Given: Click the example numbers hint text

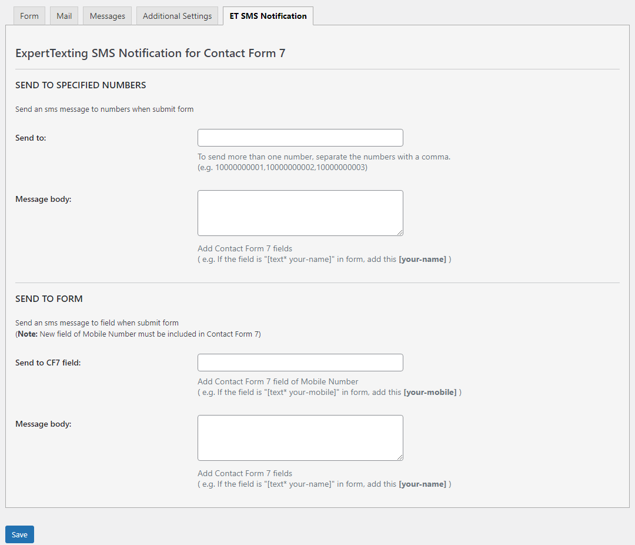Looking at the screenshot, I should 282,168.
